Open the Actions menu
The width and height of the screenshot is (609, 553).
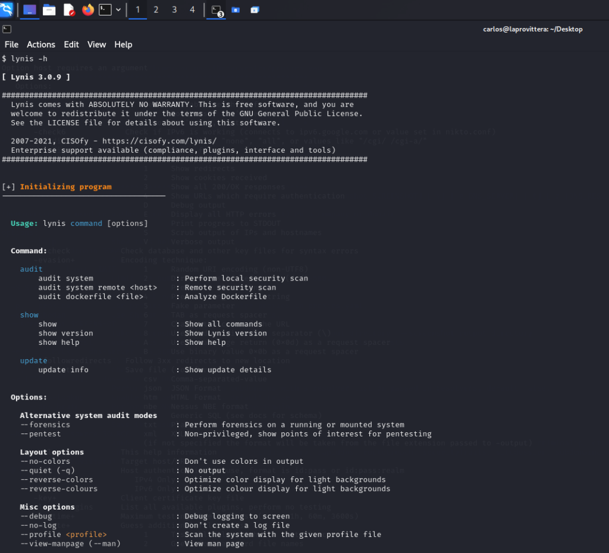[41, 45]
